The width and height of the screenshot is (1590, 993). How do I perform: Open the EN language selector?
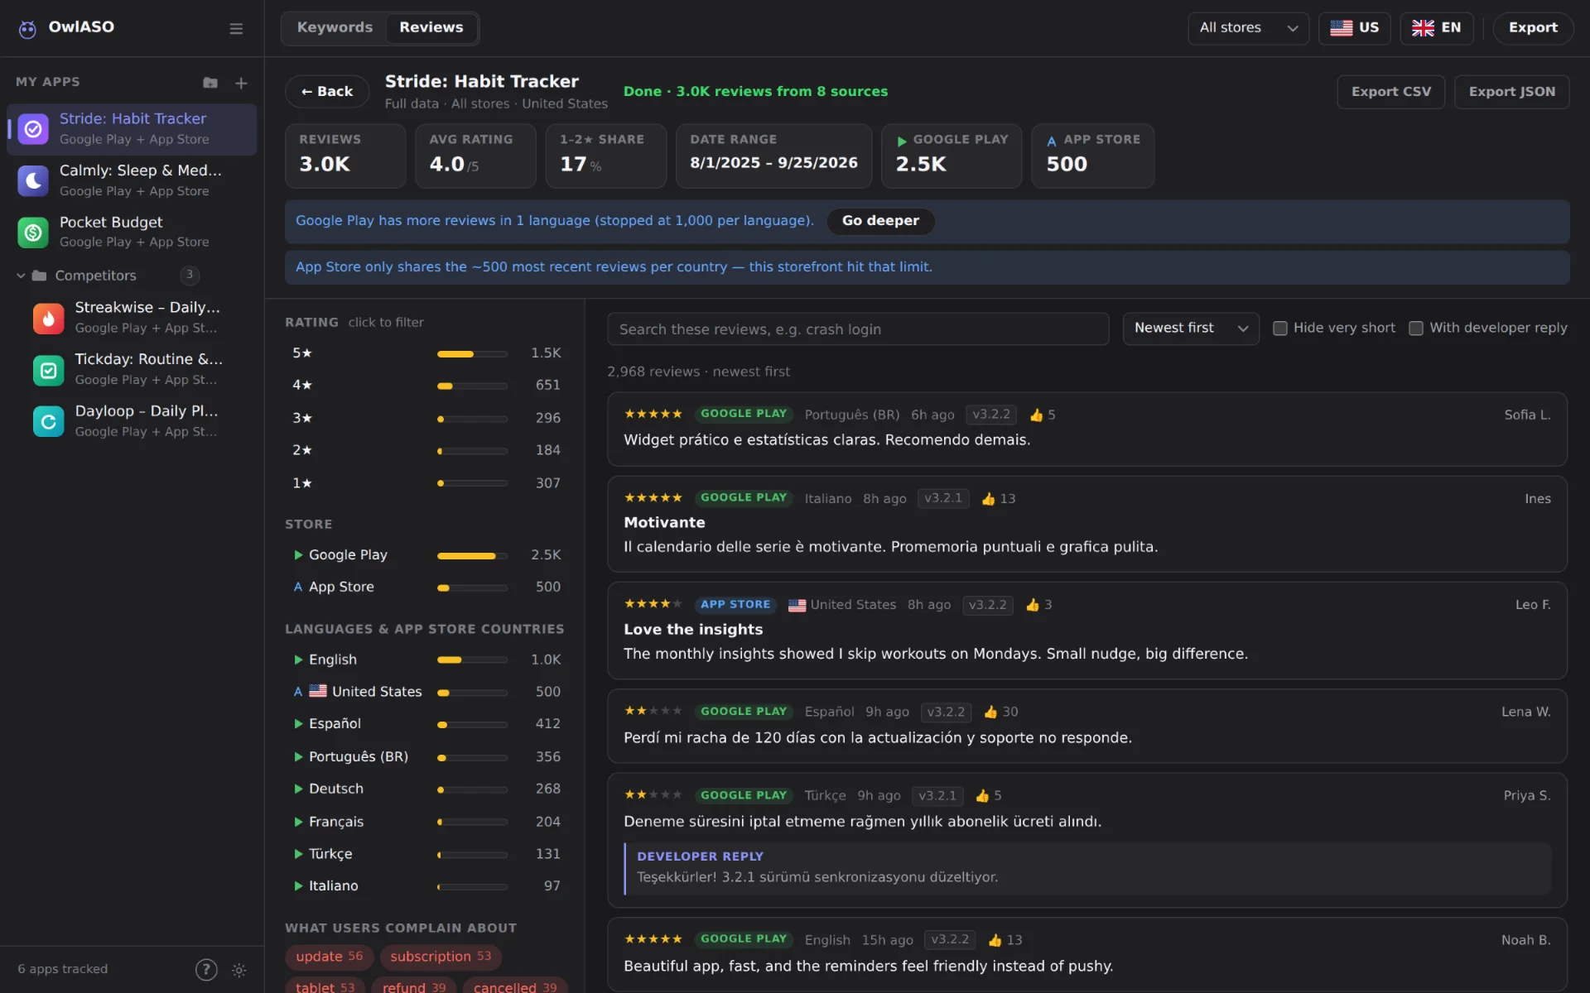1436,28
